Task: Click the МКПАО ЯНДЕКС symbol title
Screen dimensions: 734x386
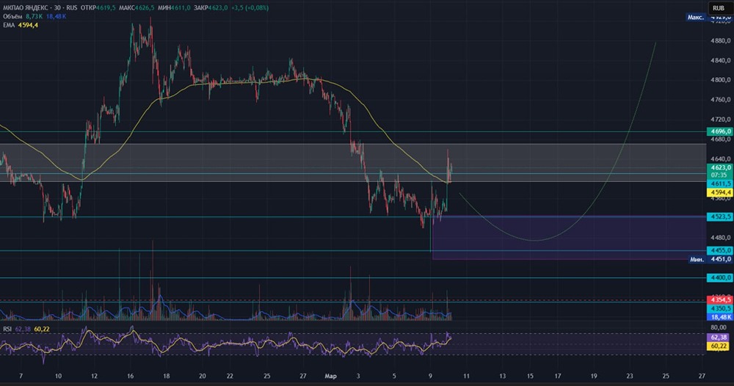Action: (x=25, y=8)
